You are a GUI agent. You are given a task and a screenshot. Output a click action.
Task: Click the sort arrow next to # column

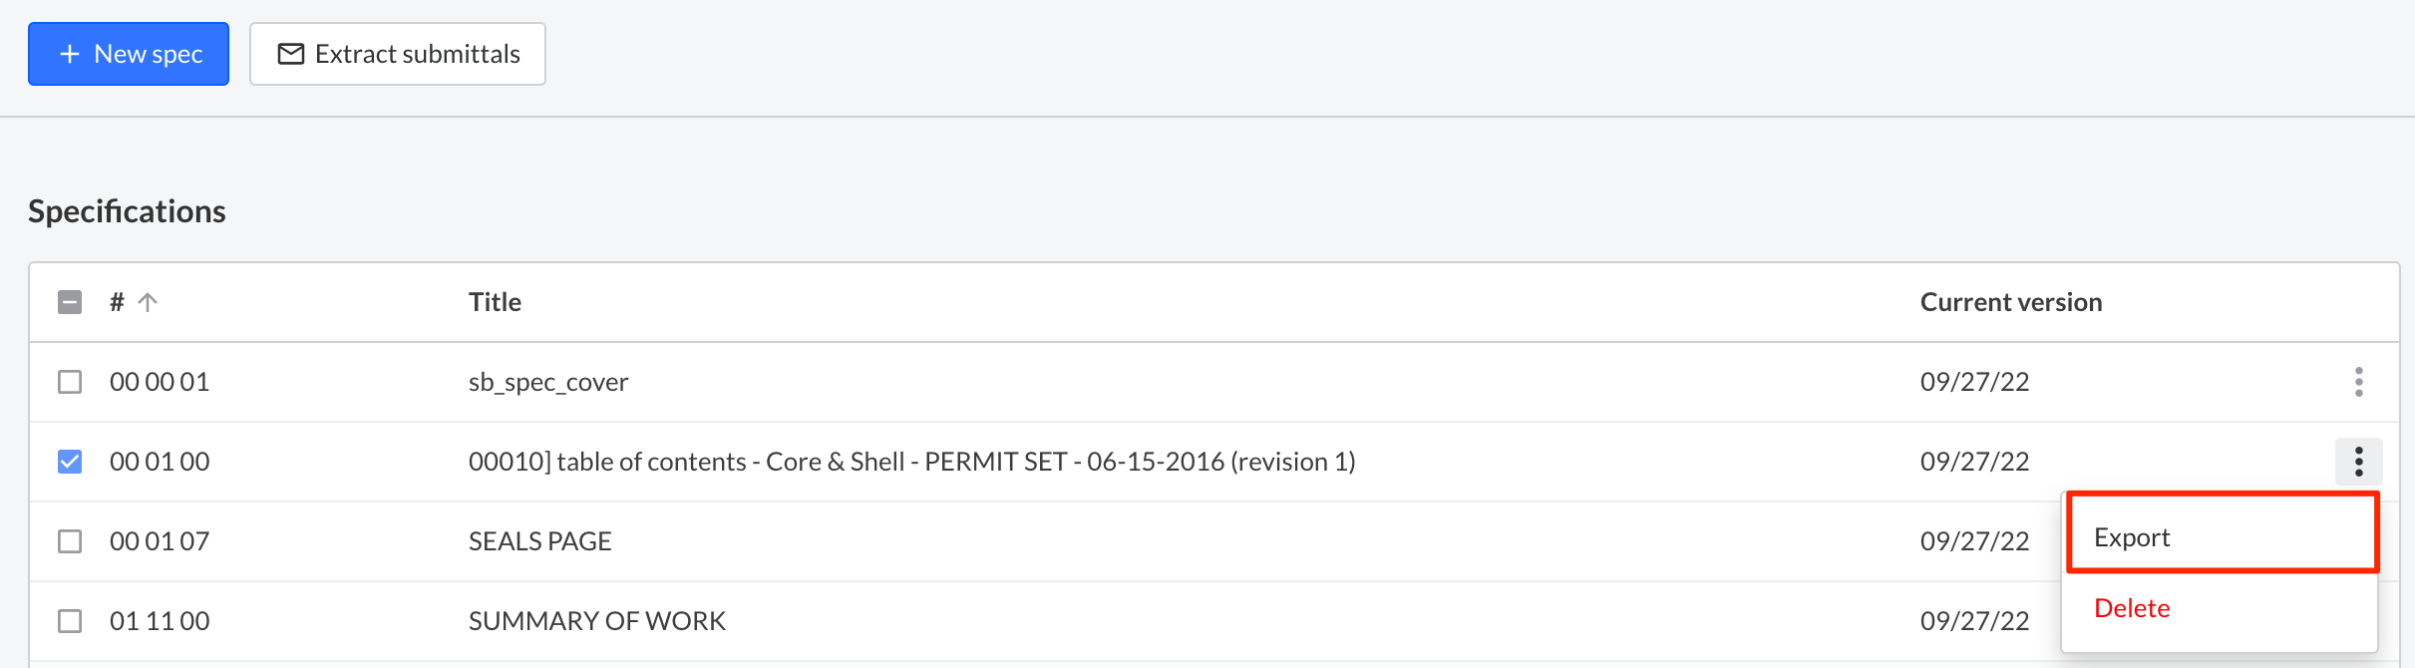(148, 302)
